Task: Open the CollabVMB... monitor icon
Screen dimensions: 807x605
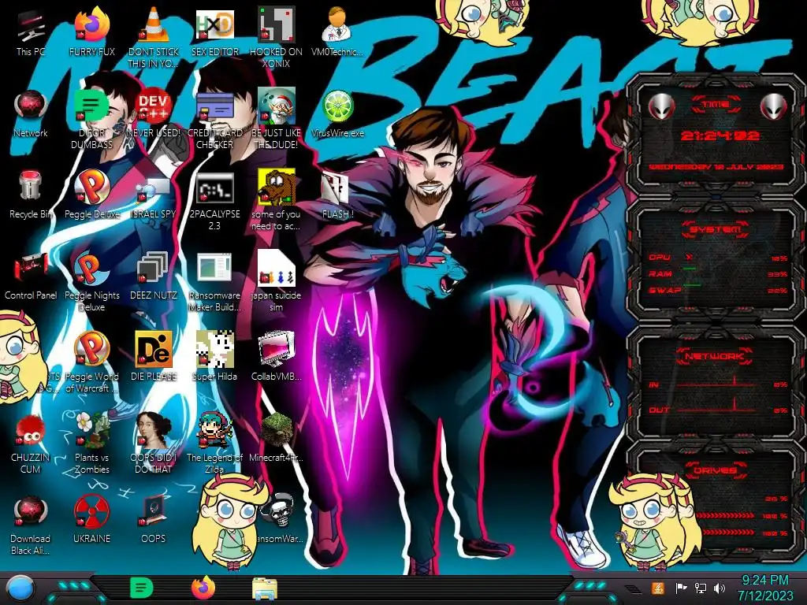Action: (x=277, y=356)
